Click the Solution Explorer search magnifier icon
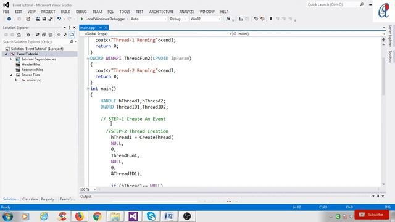The height and width of the screenshot is (222, 395). [72, 42]
